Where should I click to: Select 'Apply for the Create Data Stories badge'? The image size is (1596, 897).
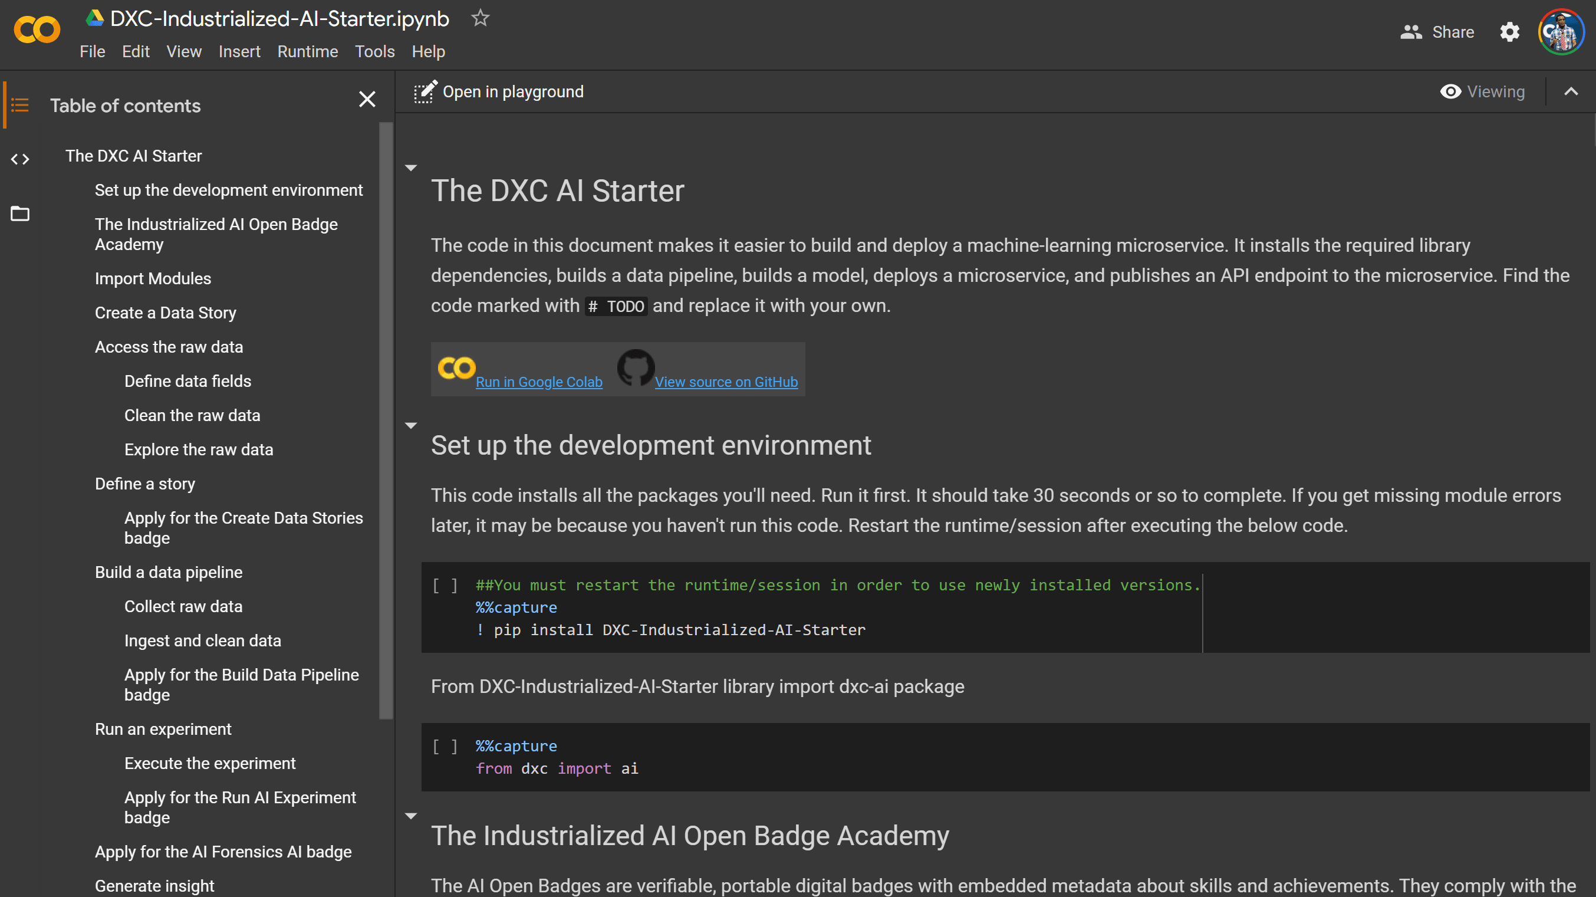(243, 528)
